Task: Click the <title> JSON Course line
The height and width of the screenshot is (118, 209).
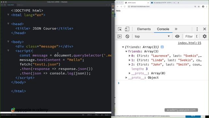Action: pos(44,29)
